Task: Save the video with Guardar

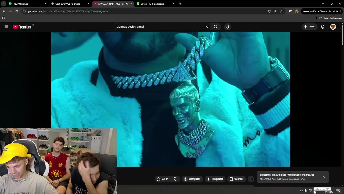Action: click(236, 179)
